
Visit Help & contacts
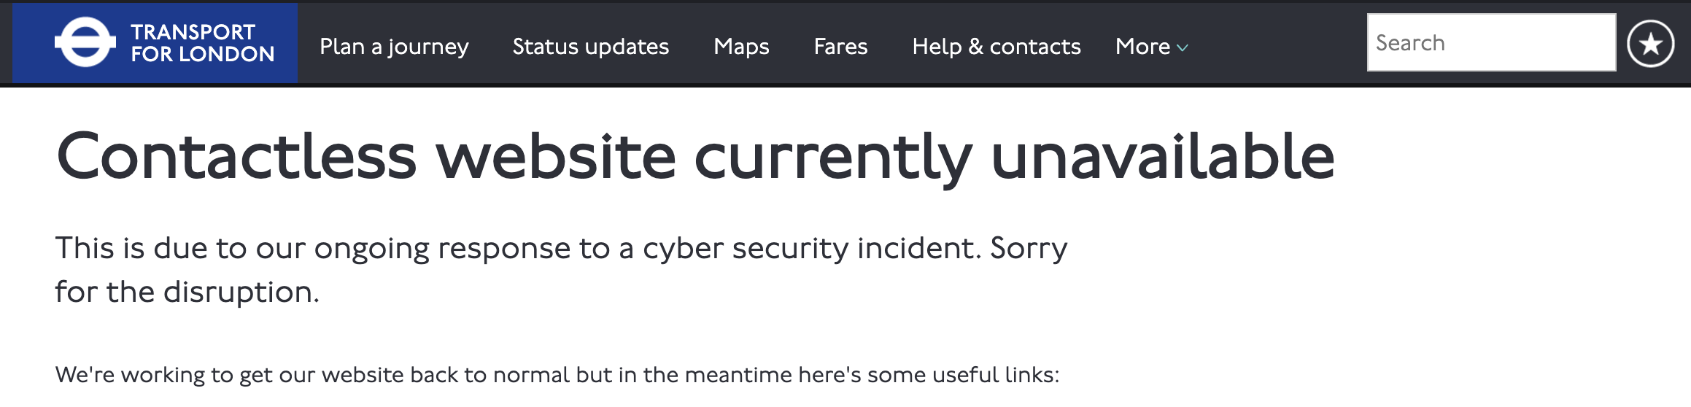(x=997, y=47)
